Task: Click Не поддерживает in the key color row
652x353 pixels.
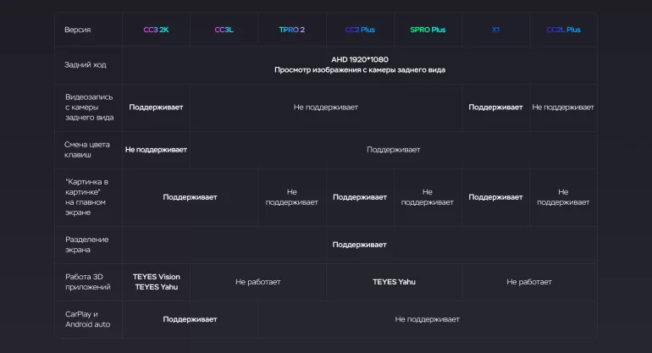Action: point(156,150)
